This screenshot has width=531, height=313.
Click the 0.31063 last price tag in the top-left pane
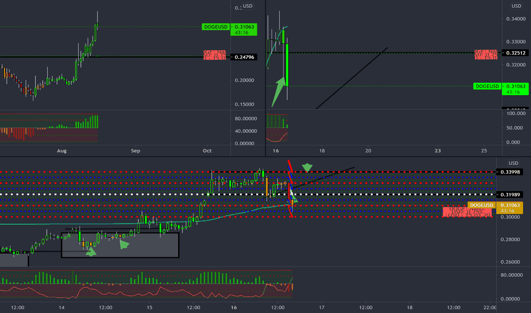244,30
